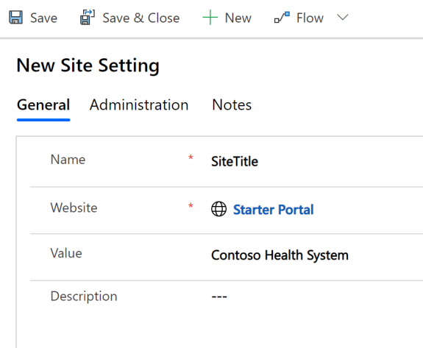
Task: Click the Save & Close icon
Action: [88, 17]
